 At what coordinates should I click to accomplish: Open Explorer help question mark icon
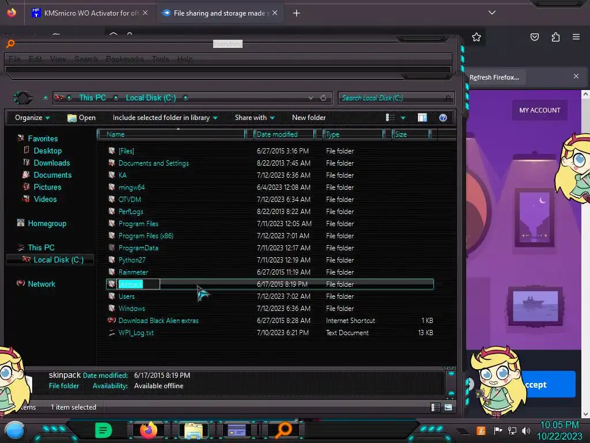click(443, 118)
